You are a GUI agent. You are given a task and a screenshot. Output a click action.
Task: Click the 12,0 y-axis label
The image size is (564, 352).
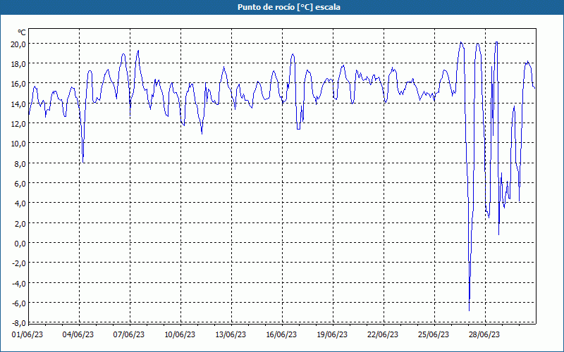[x=19, y=124]
